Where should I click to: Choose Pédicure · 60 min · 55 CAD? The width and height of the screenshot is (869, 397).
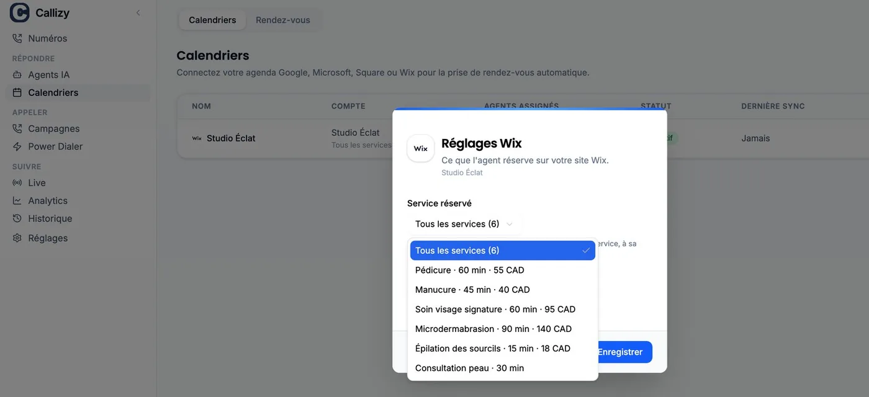click(503, 270)
